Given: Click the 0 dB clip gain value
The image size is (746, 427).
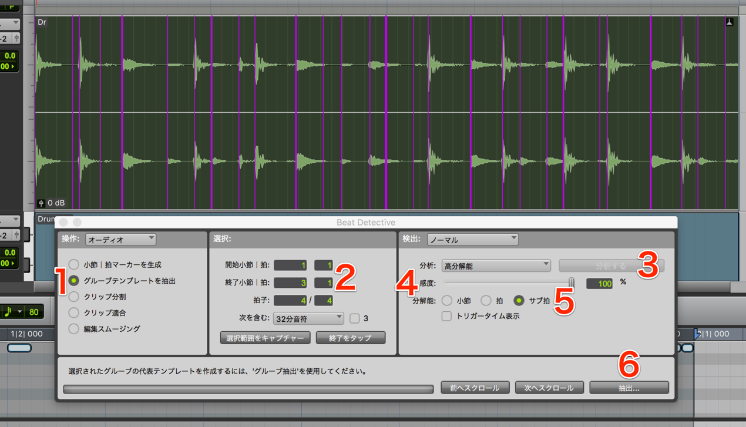Looking at the screenshot, I should click(x=56, y=203).
